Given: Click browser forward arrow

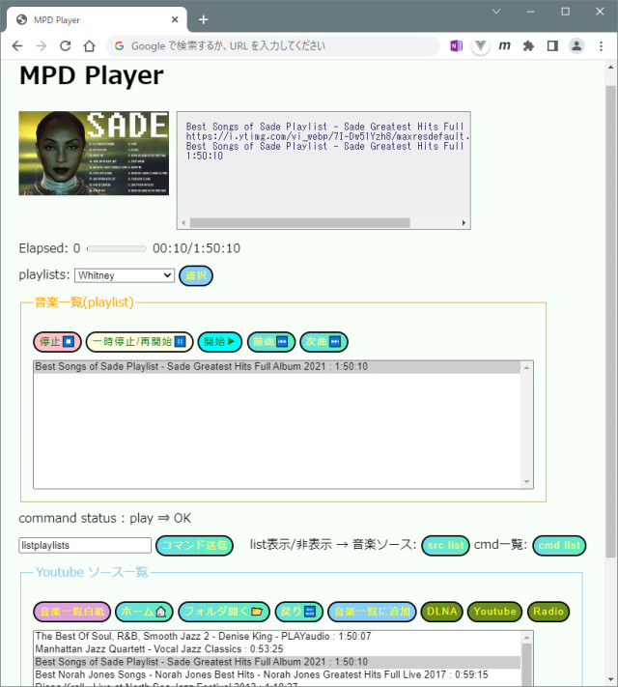Looking at the screenshot, I should point(42,46).
